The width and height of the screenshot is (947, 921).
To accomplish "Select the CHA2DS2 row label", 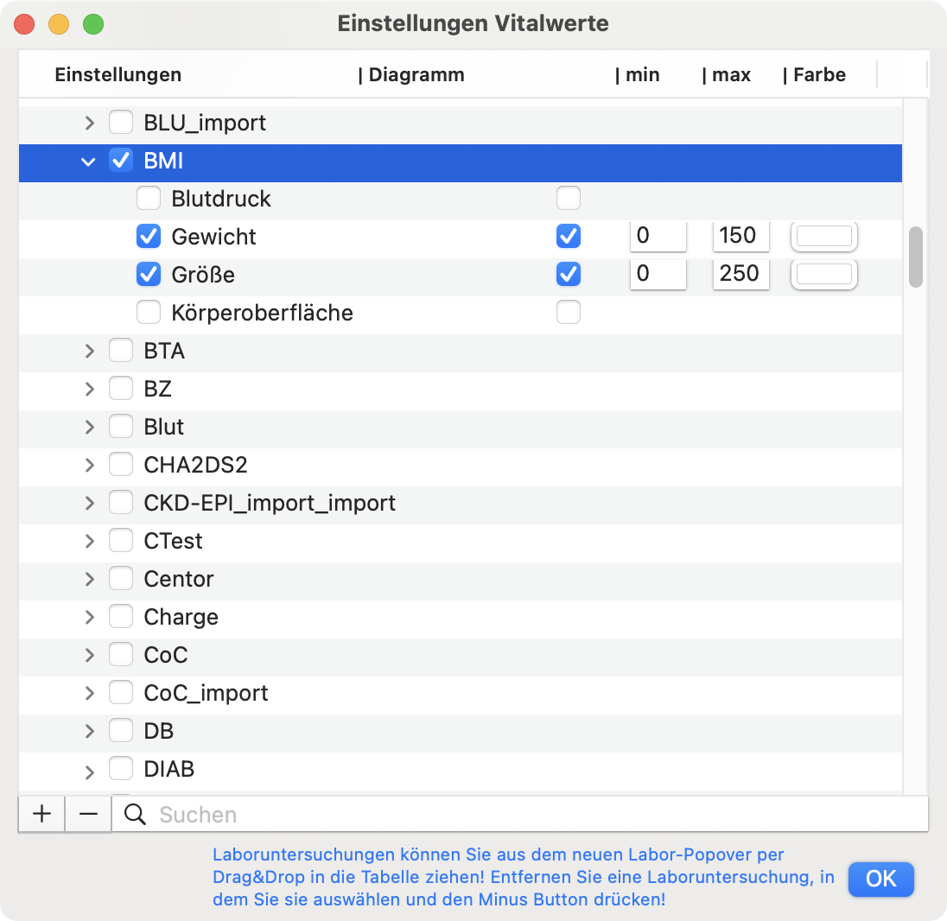I will point(195,465).
